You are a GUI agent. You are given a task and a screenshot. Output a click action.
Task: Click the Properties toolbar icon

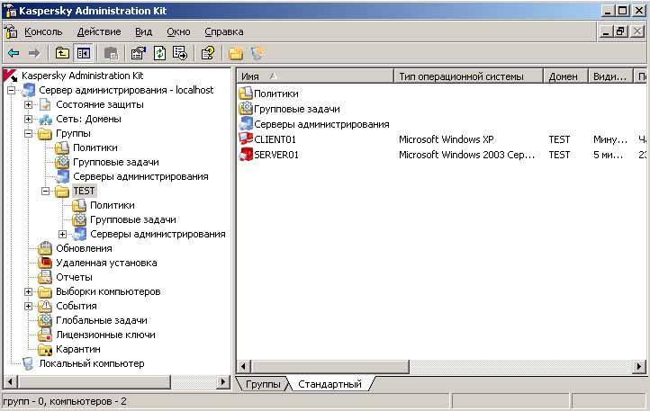pyautogui.click(x=138, y=53)
